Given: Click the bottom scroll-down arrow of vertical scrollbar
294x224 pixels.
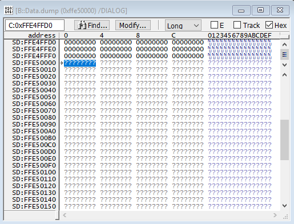Looking at the screenshot, I should coord(284,206).
